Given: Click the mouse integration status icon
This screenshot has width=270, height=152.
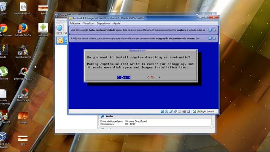Looking at the screenshot, I should click(x=194, y=111).
